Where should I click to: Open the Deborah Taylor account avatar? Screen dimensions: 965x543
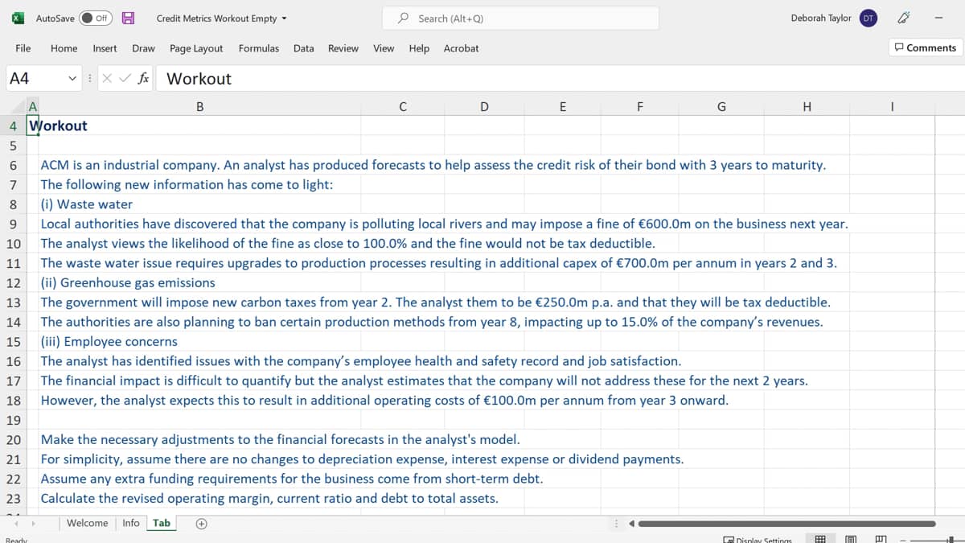tap(868, 18)
